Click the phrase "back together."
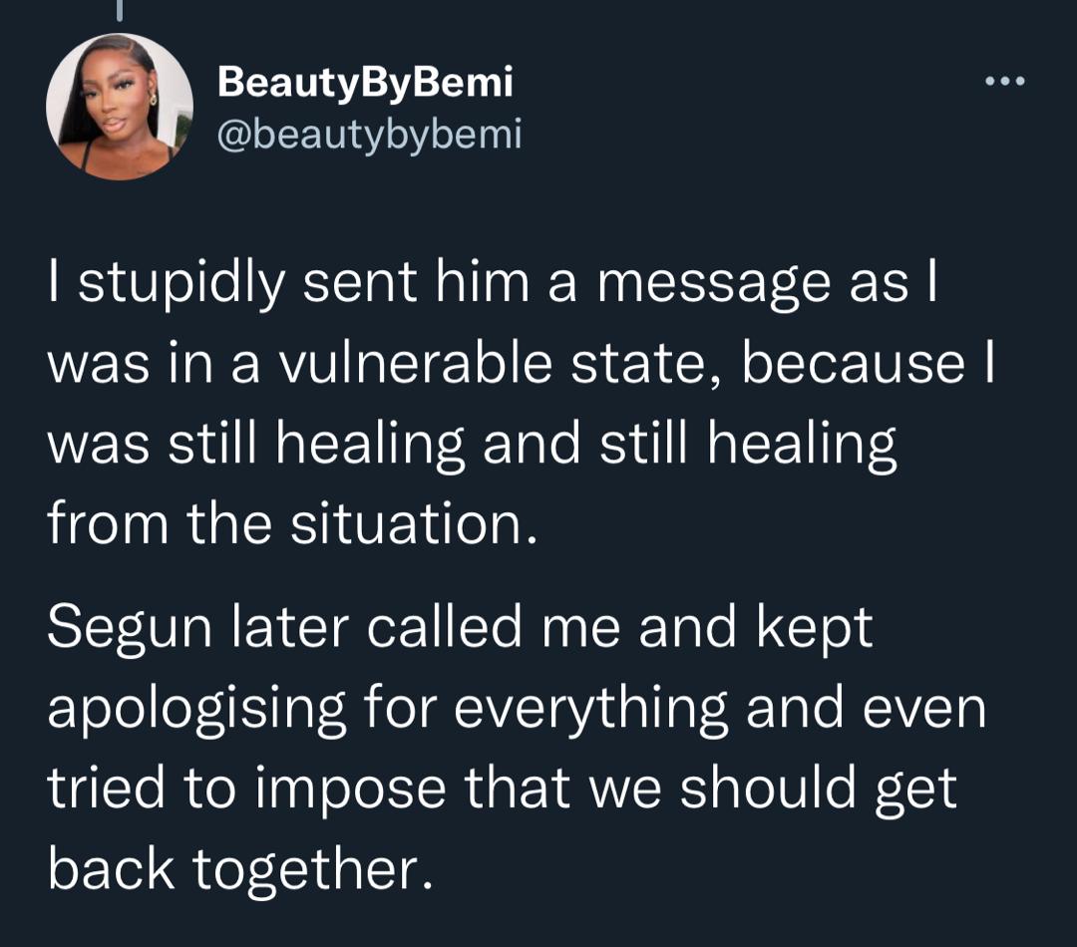This screenshot has width=1077, height=947. (x=240, y=869)
